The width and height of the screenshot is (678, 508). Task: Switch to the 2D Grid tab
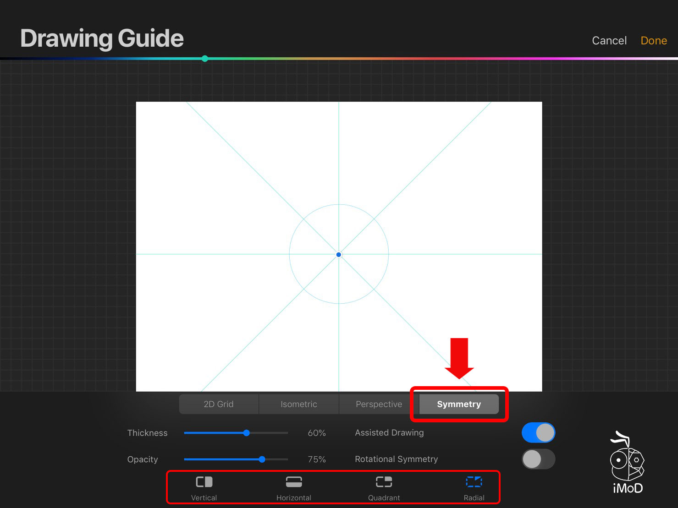point(219,404)
